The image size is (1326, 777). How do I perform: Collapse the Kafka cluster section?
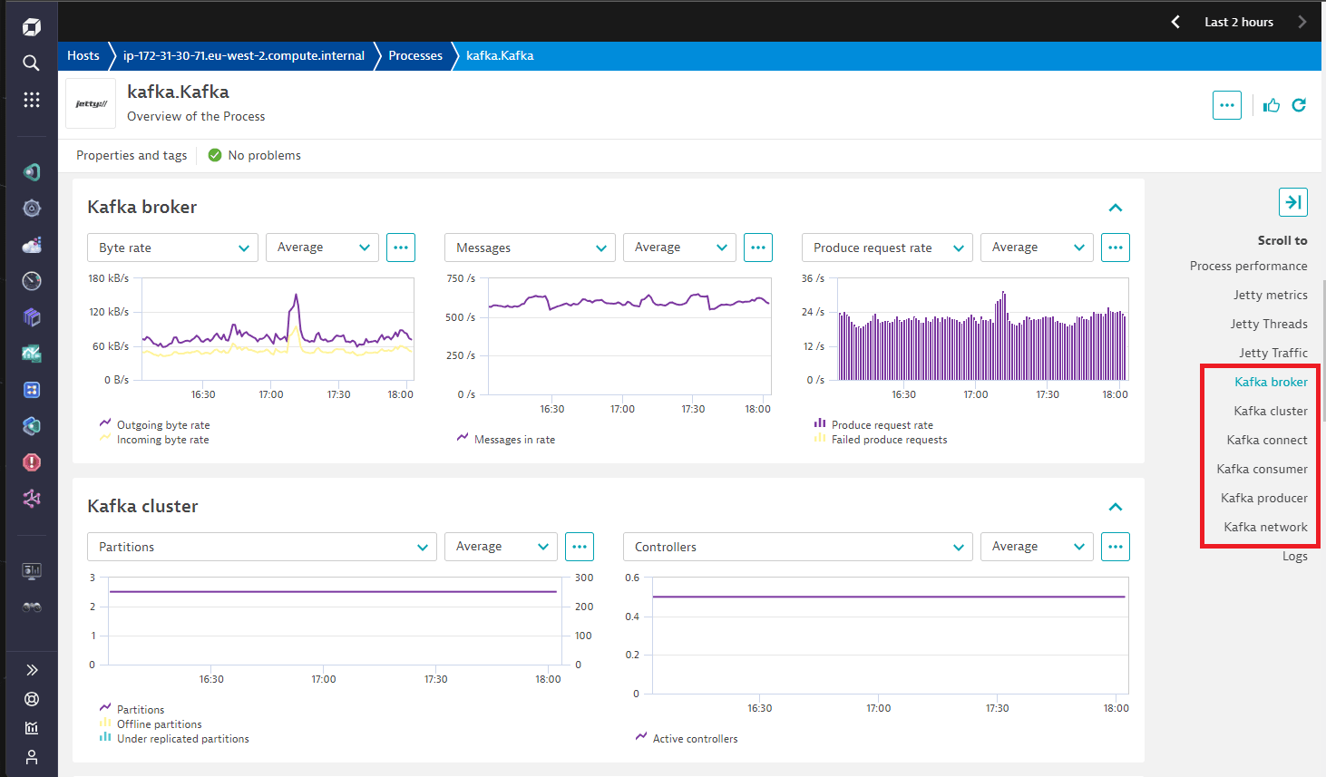pyautogui.click(x=1116, y=507)
